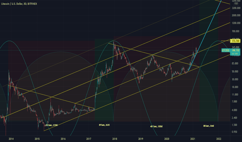Screen dimensions: 242x142
Task: Click the 2020 label on time axis
Action: pyautogui.click(x=167, y=139)
